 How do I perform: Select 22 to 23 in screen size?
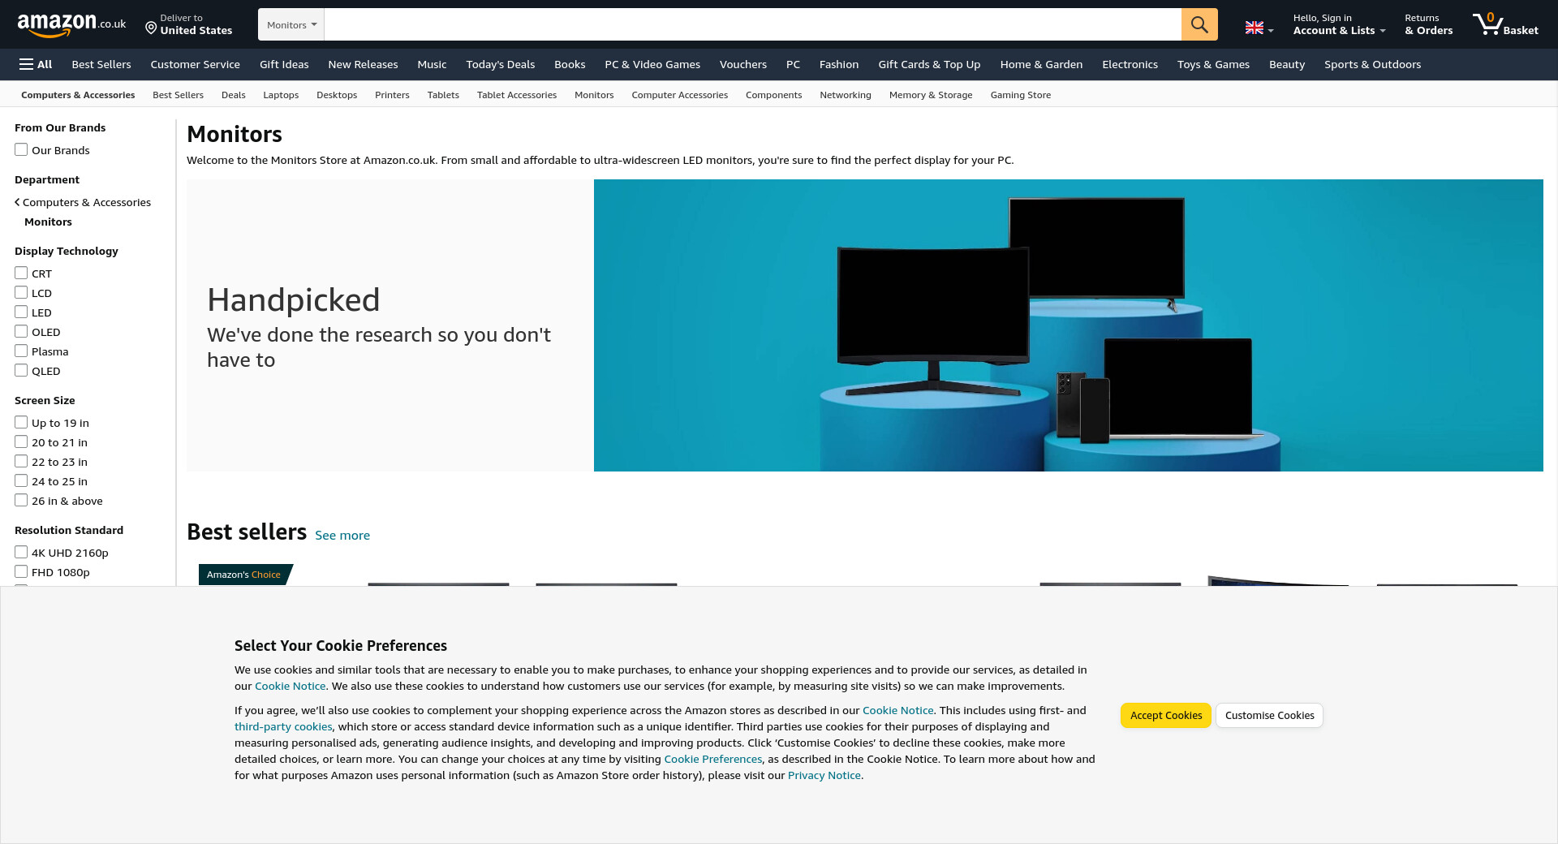[x=21, y=461]
